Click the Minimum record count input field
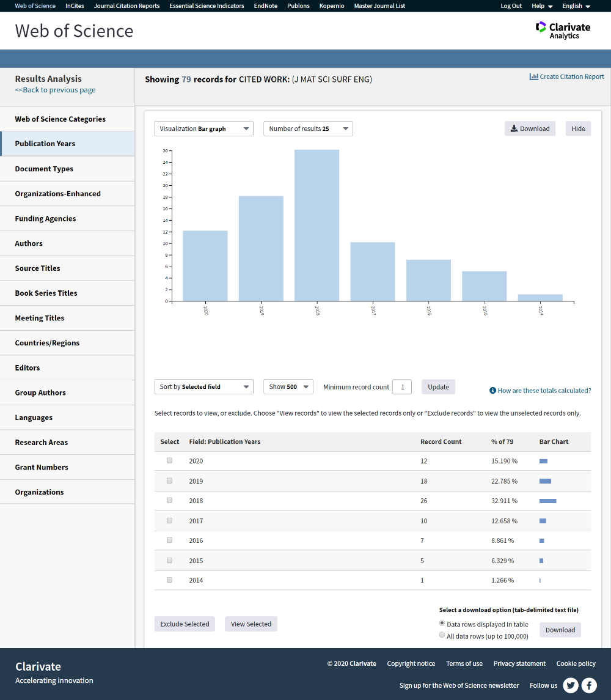This screenshot has width=611, height=700. [x=401, y=386]
